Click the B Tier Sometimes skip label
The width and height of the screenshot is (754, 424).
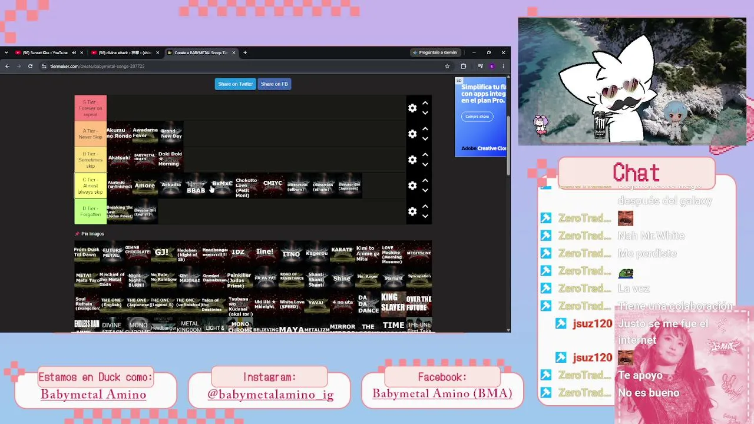(x=90, y=160)
